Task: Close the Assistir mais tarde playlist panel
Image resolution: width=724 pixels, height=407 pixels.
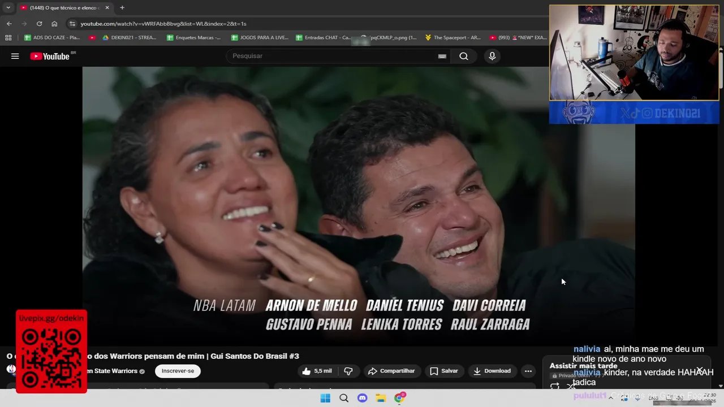Action: pos(700,370)
